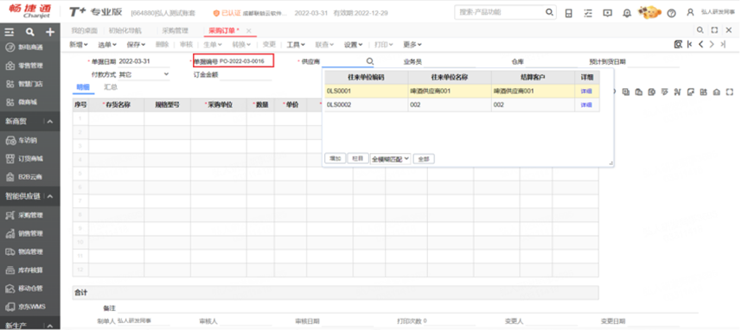Click the video tutorial screen icon

coord(607,13)
